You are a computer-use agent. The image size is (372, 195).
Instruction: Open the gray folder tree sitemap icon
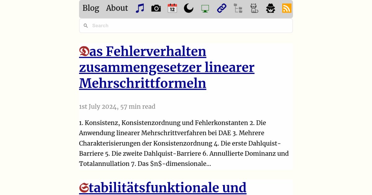(238, 8)
